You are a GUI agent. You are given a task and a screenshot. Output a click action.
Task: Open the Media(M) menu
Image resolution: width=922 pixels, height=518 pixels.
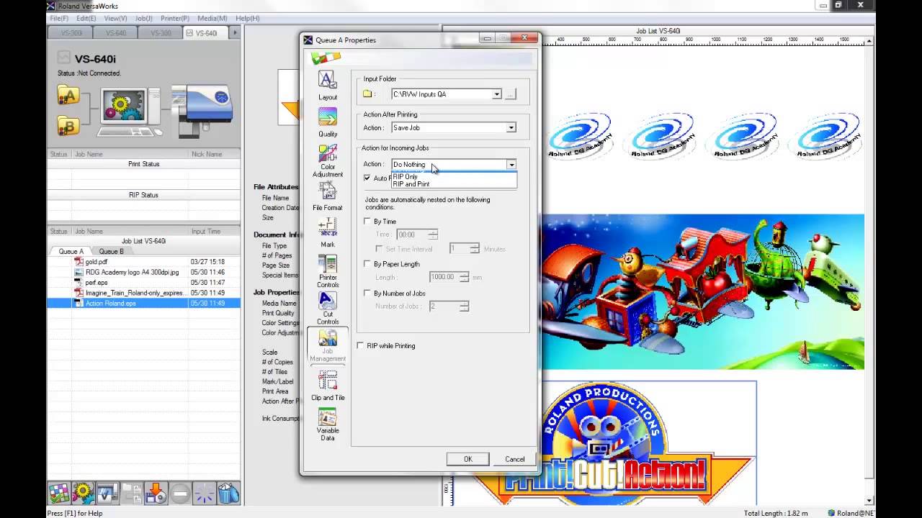coord(212,18)
